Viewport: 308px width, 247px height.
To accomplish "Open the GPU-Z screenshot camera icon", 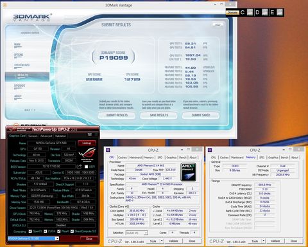I will [x=90, y=134].
